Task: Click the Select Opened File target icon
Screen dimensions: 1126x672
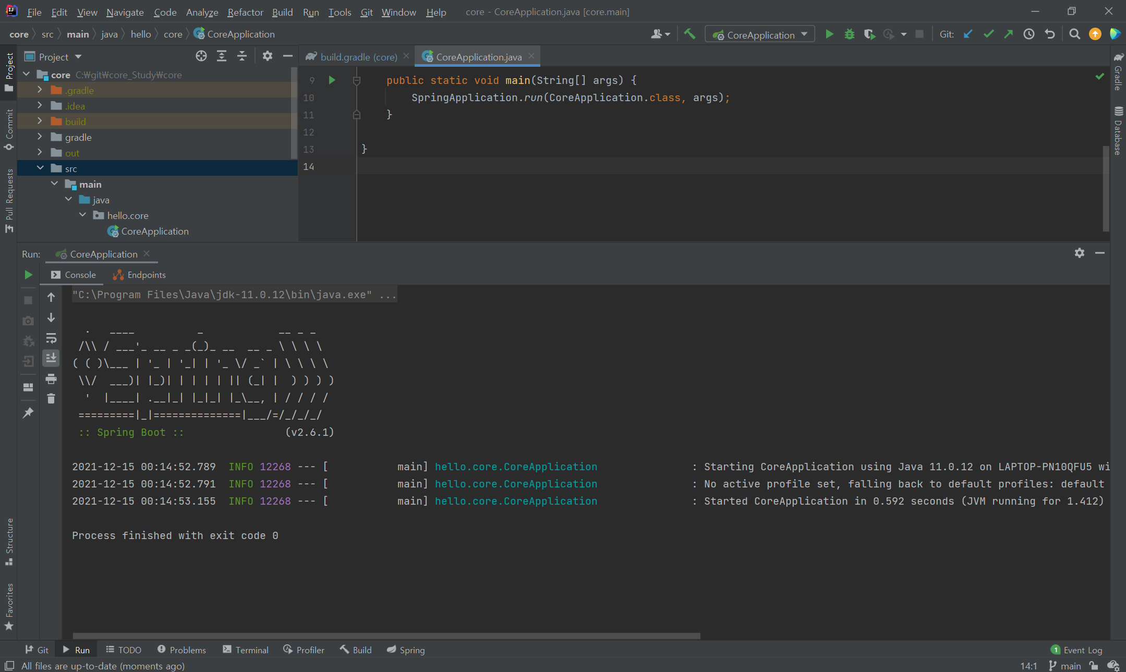Action: pos(201,56)
